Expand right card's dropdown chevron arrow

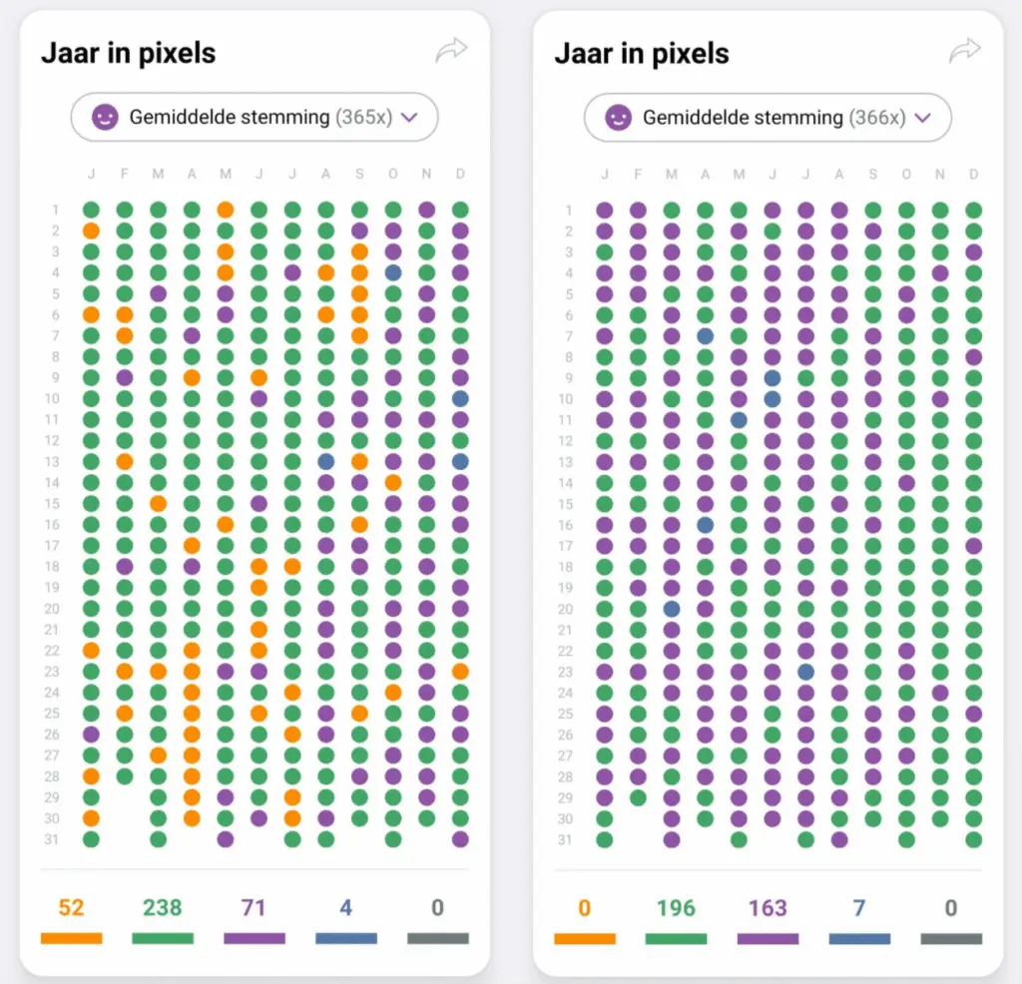pos(923,118)
